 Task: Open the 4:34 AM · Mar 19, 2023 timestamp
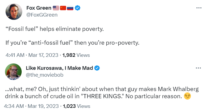[32, 106]
